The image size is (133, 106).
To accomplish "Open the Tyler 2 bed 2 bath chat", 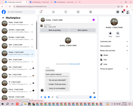I will click(18, 46).
